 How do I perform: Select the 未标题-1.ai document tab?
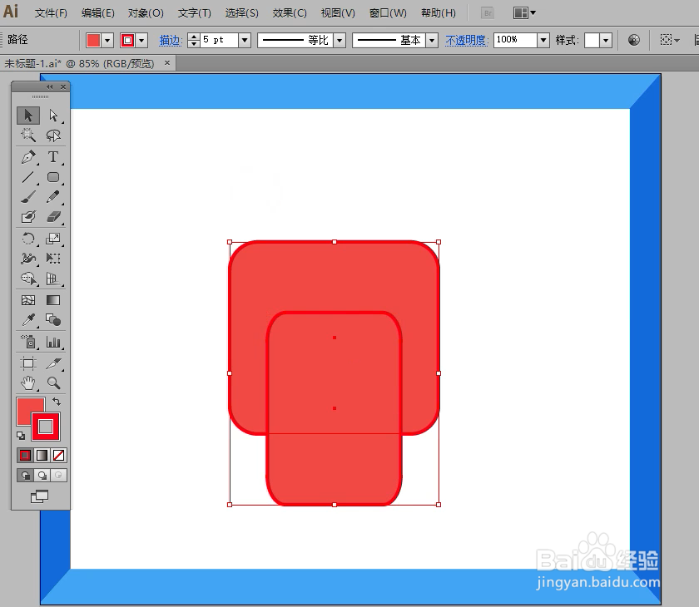(79, 64)
